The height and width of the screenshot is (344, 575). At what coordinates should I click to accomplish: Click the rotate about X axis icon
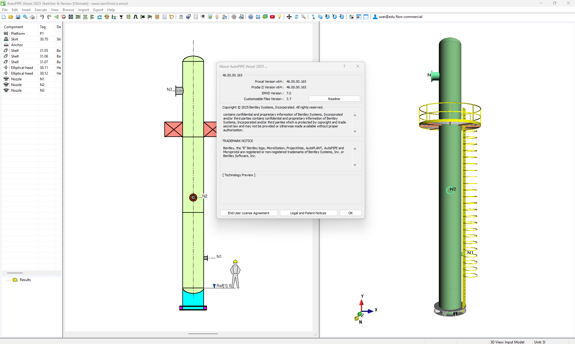[x=328, y=17]
